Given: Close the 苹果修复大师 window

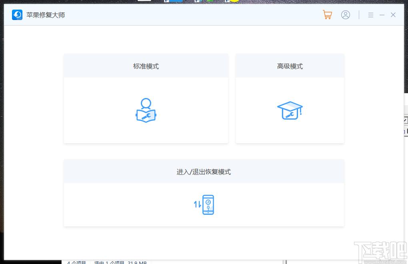Looking at the screenshot, I should (x=393, y=15).
